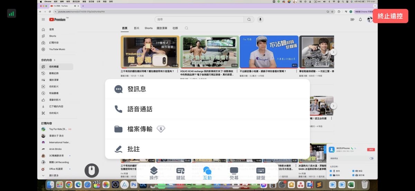This screenshot has width=415, height=191.
Task: Search within channel magnifier icon
Action: 187,28
